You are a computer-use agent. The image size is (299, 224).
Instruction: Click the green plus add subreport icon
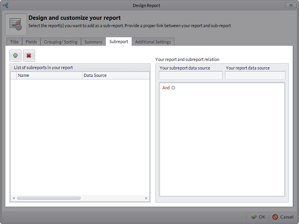pos(16,56)
